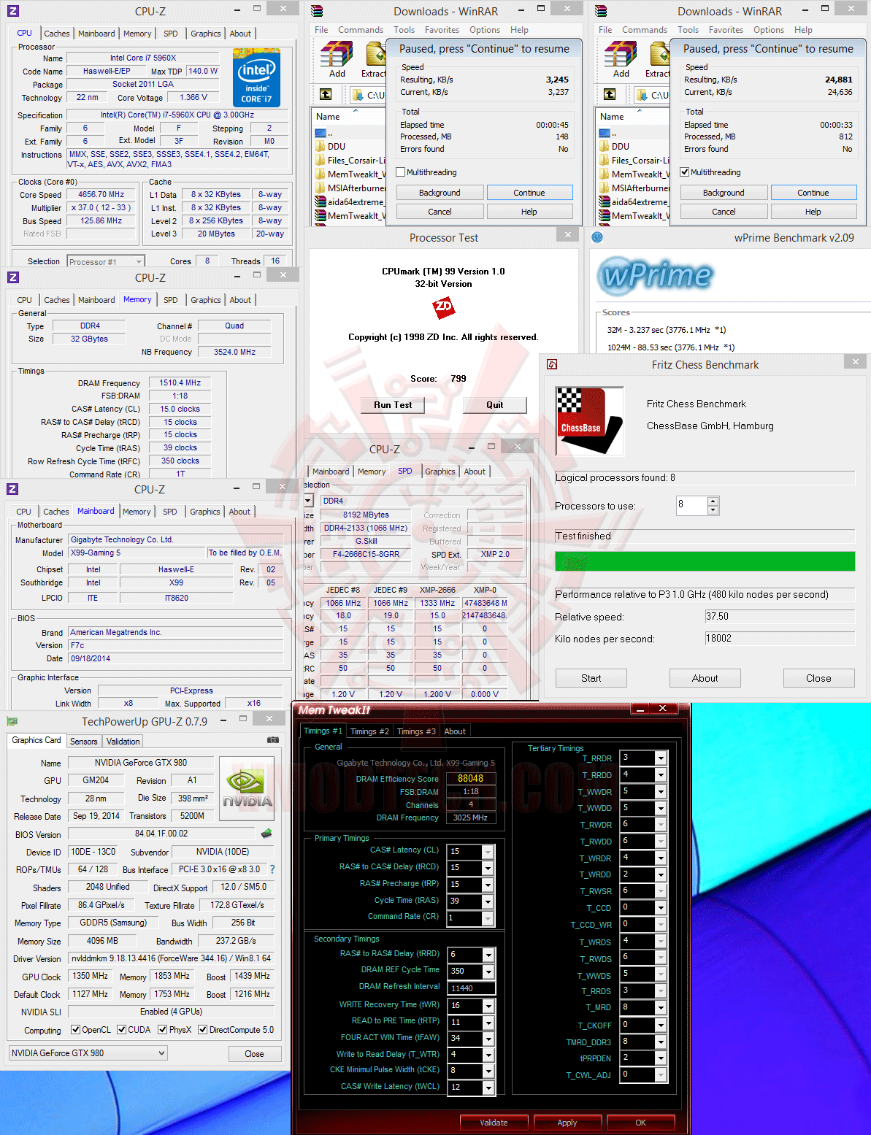This screenshot has height=1135, width=871.
Task: Click Run Test in Processor Test
Action: click(x=393, y=405)
